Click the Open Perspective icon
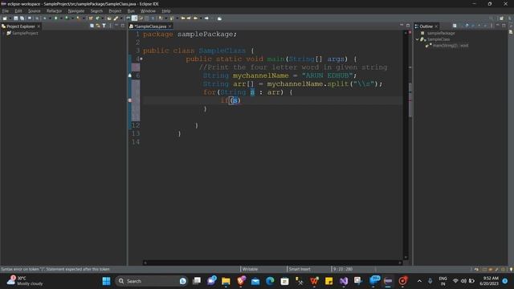The image size is (514, 289). tap(501, 18)
